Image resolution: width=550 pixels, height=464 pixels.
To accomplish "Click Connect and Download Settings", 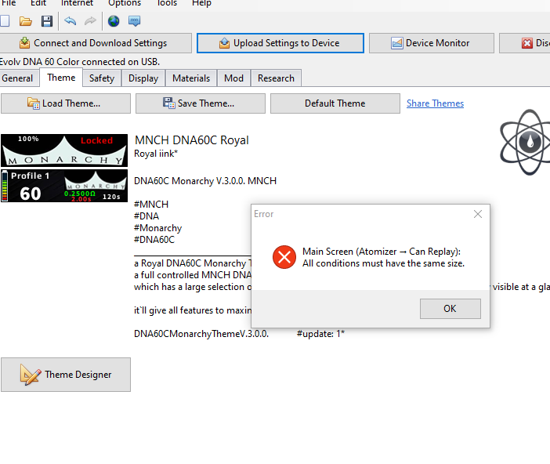I will click(96, 43).
